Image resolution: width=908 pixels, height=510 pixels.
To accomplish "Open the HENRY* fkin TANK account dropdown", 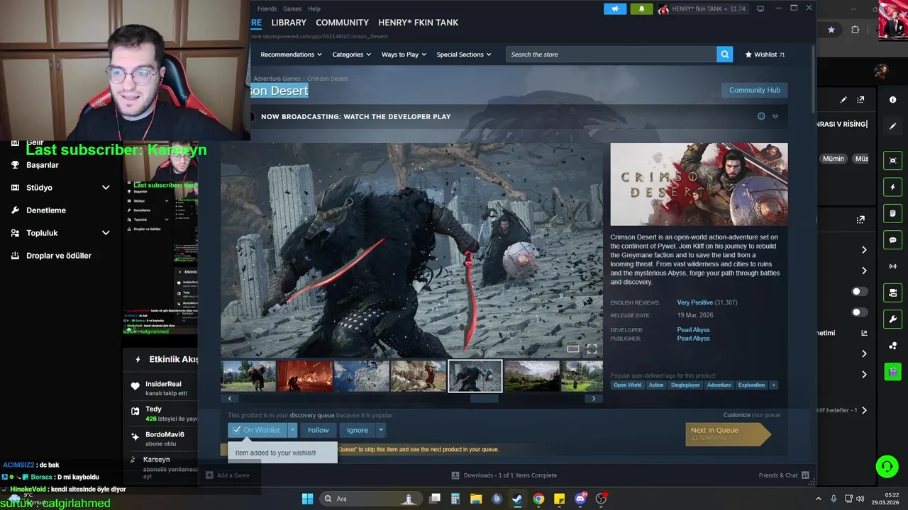I will (x=702, y=8).
